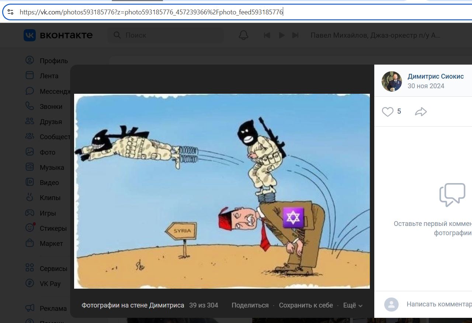Image resolution: width=472 pixels, height=323 pixels.
Task: Open Музыка section in sidebar
Action: [x=45, y=167]
